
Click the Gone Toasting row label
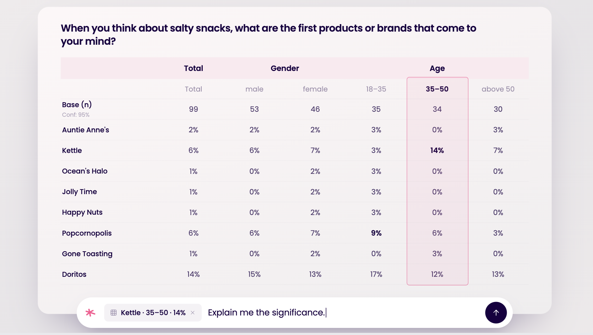(87, 254)
